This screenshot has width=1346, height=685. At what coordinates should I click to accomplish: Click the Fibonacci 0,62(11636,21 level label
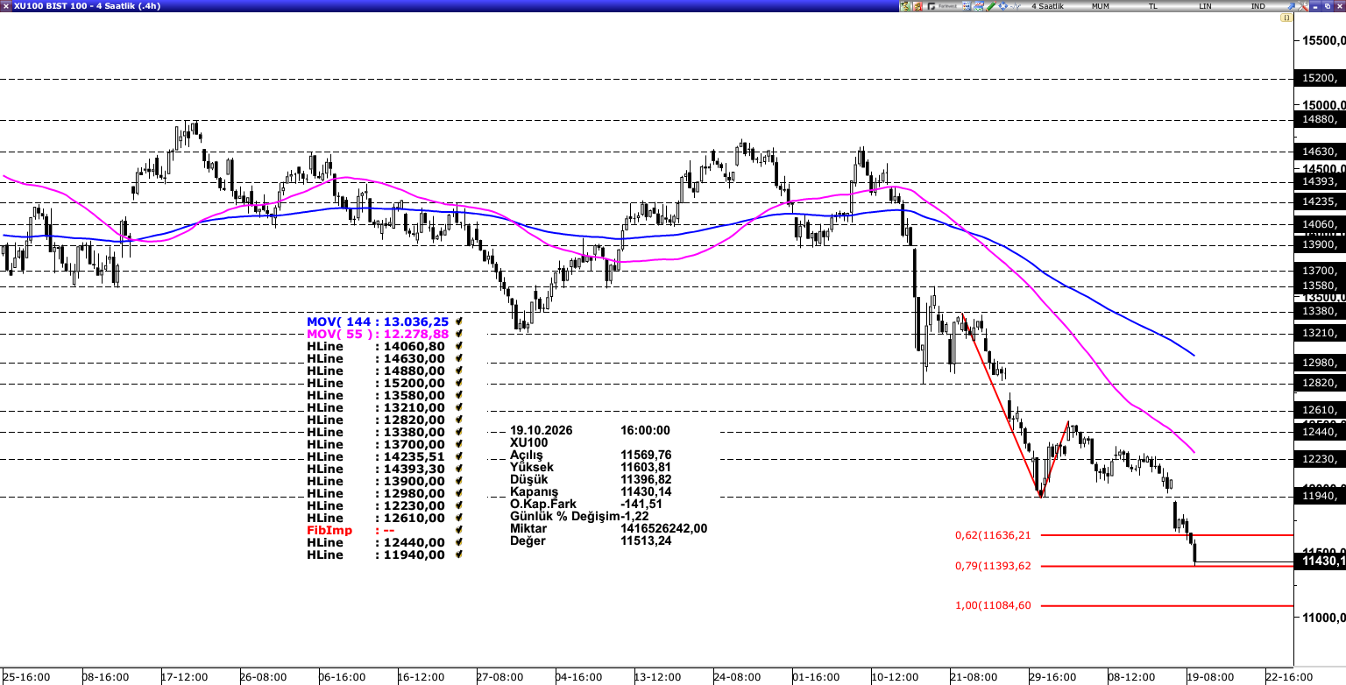point(993,535)
